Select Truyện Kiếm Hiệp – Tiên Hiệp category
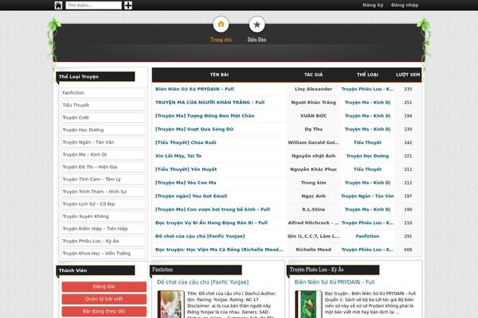The width and height of the screenshot is (478, 318). pyautogui.click(x=103, y=228)
